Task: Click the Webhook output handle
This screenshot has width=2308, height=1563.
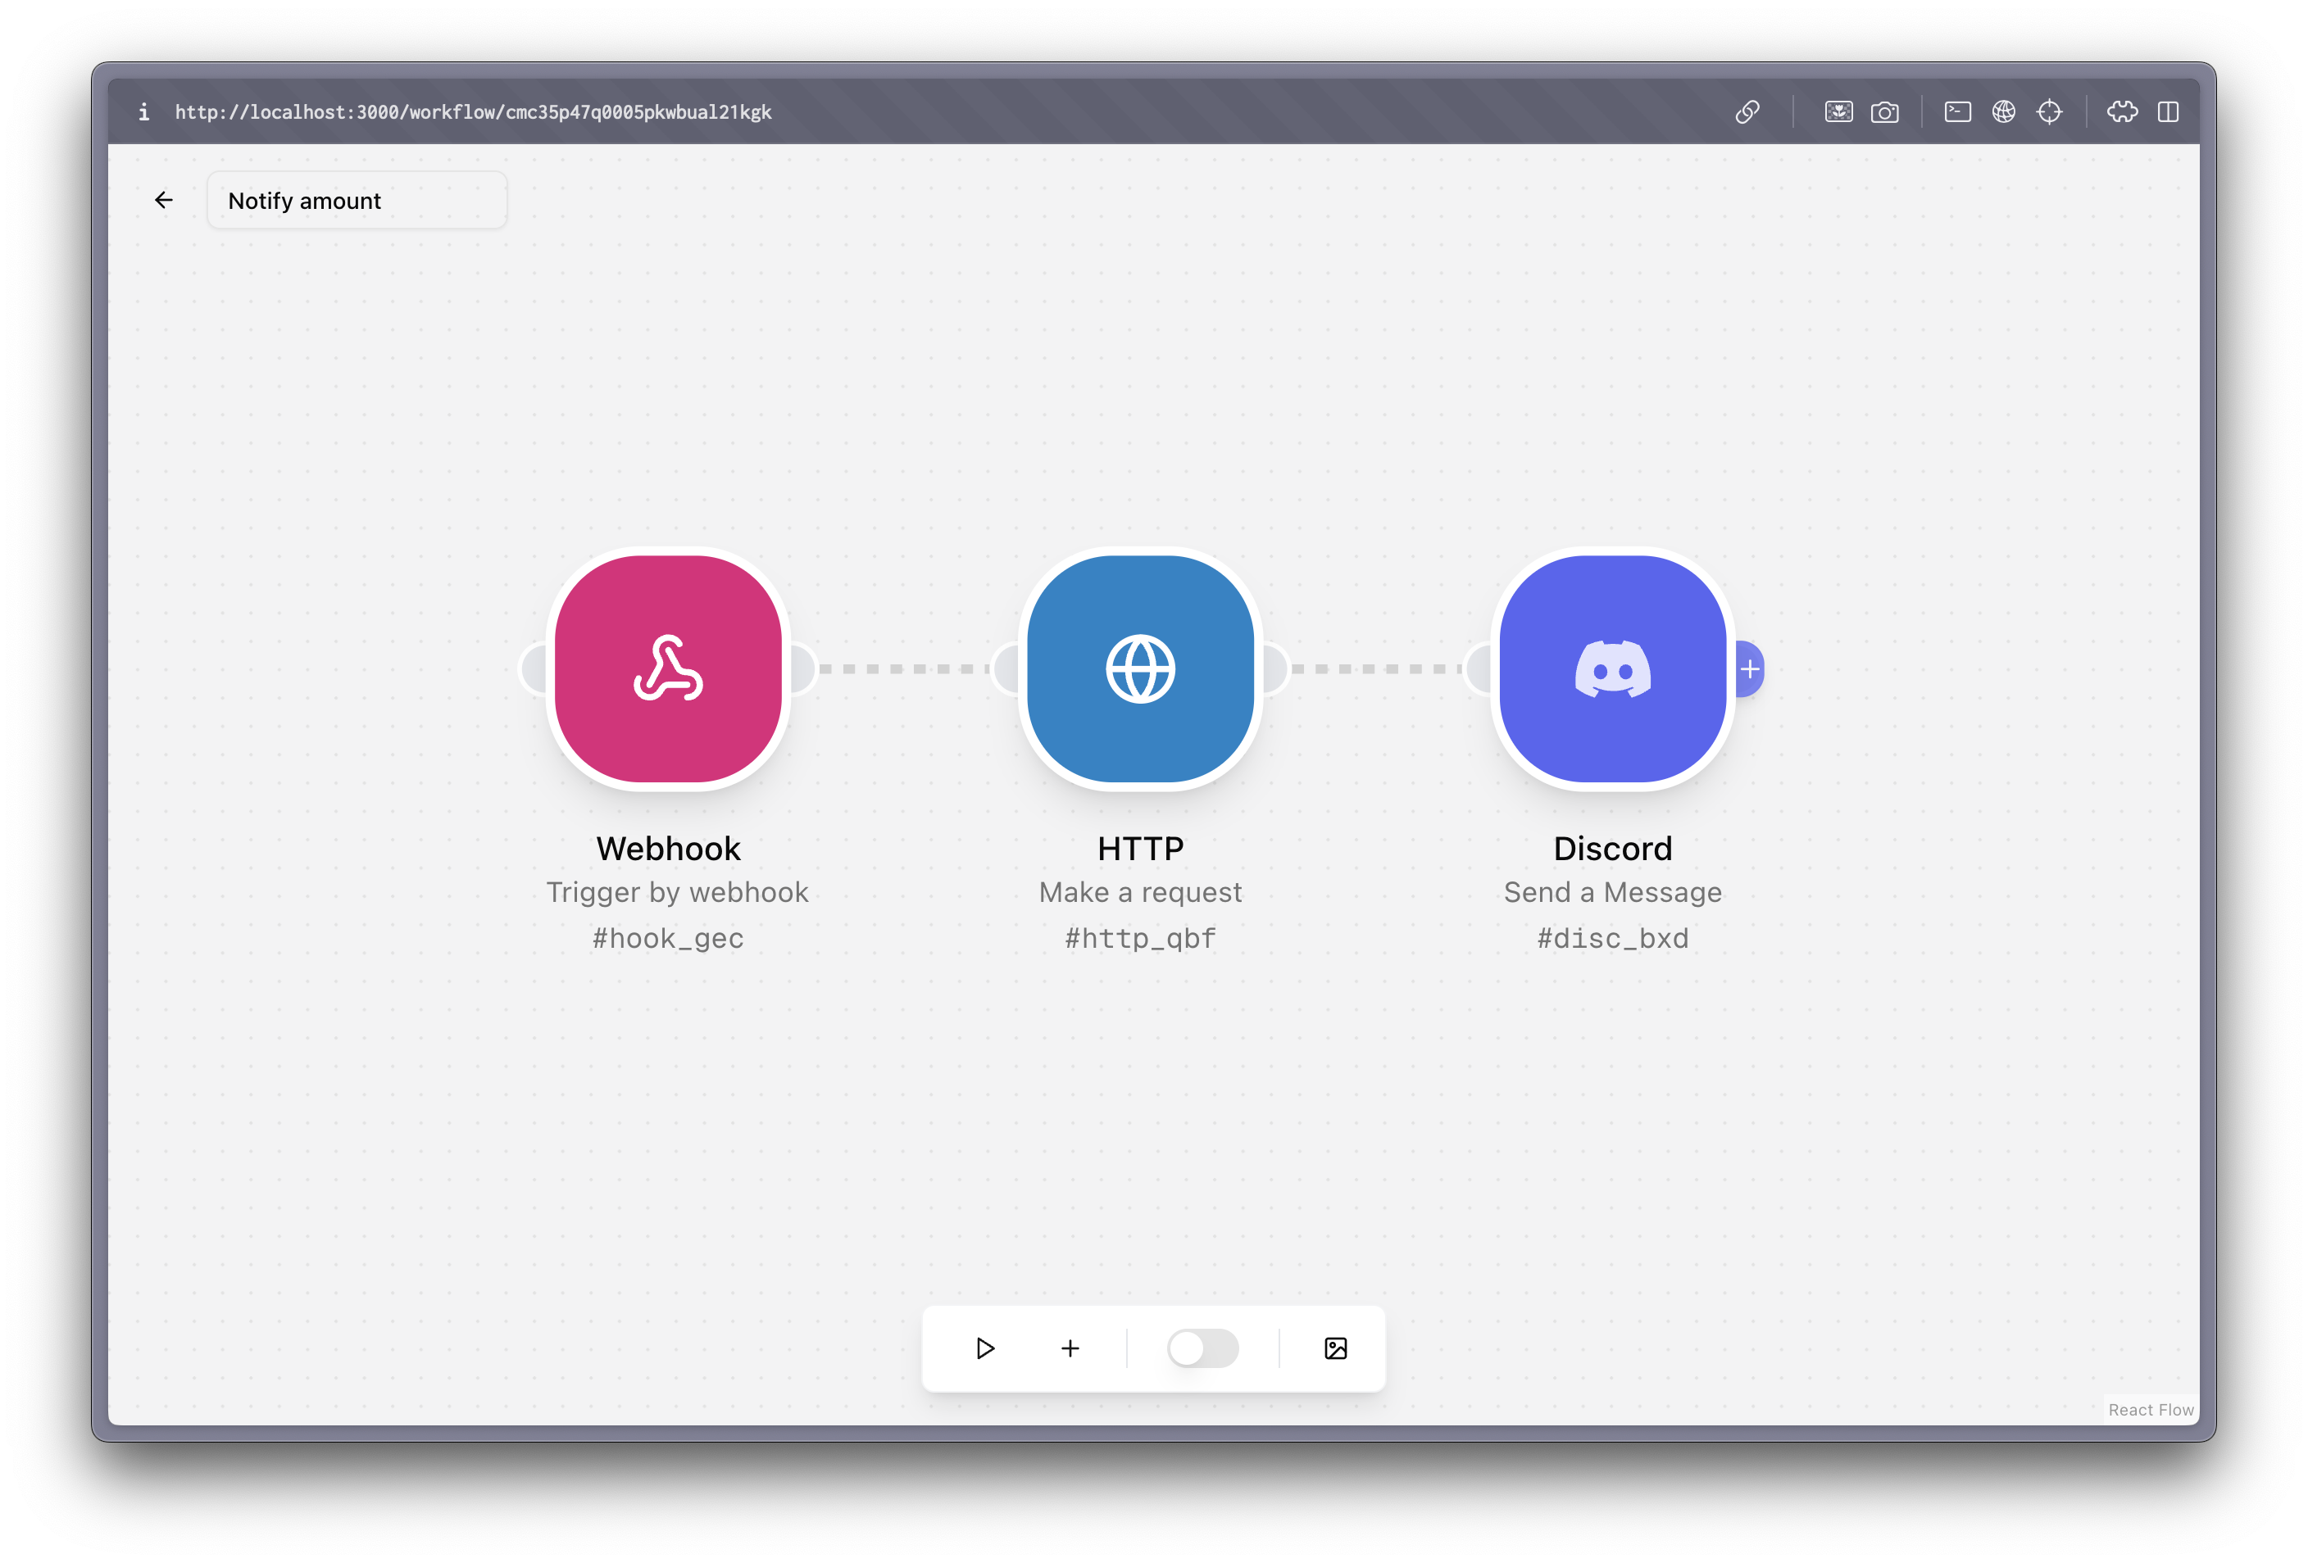Action: [803, 669]
